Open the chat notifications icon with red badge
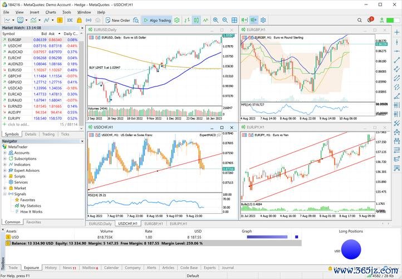Image resolution: width=402 pixels, height=279 pixels. click(x=370, y=20)
